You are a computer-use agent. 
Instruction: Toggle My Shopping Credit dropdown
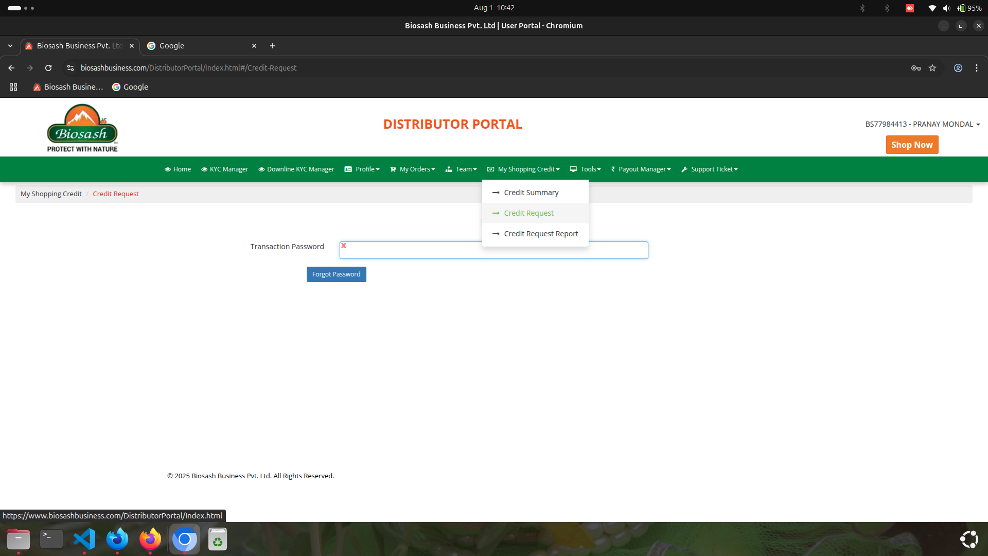click(x=523, y=169)
